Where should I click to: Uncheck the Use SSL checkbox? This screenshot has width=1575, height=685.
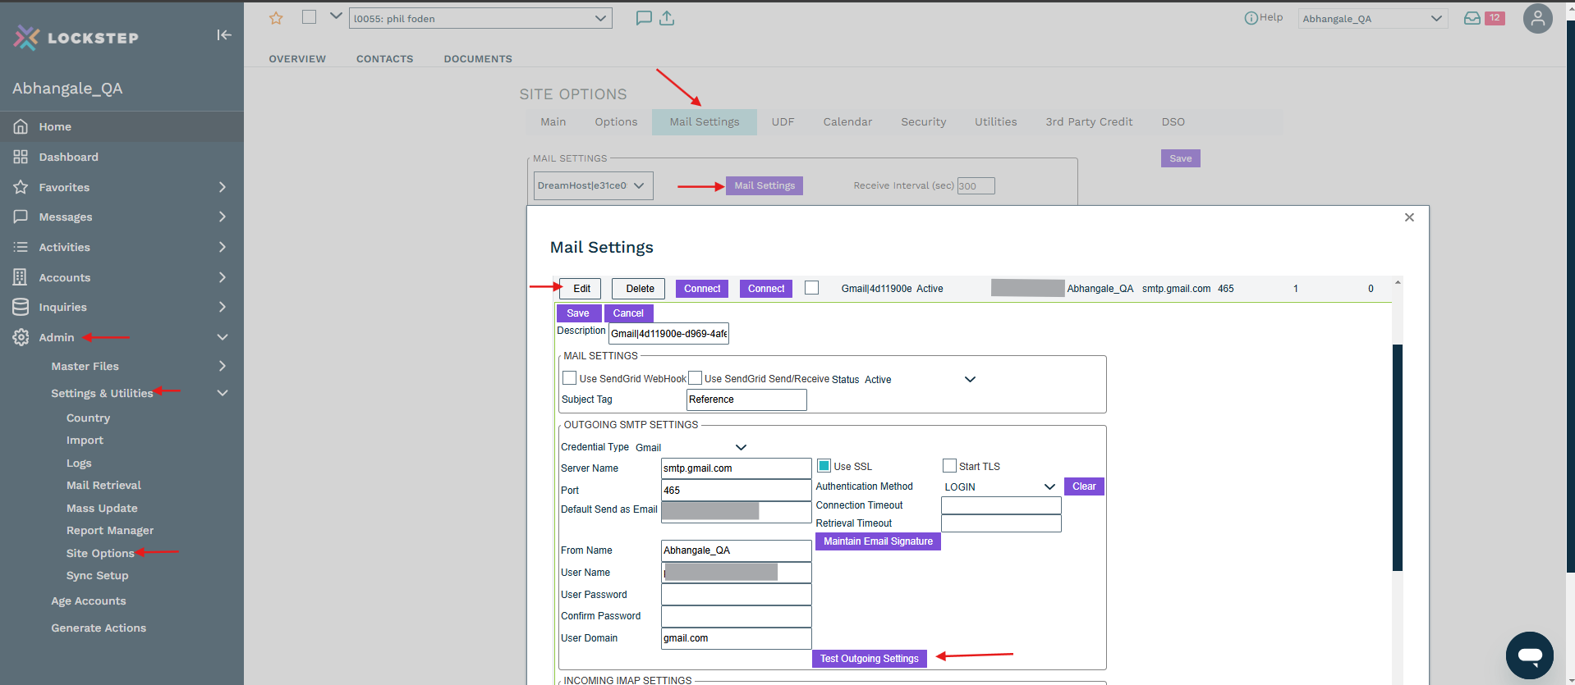tap(824, 466)
